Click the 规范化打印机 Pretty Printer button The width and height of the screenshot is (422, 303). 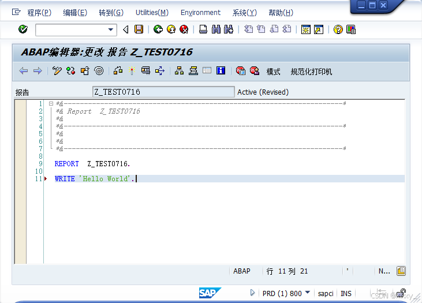(311, 72)
